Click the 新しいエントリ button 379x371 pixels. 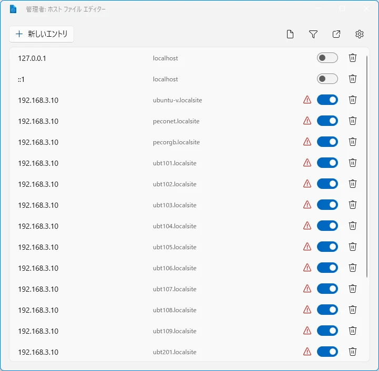(x=42, y=34)
